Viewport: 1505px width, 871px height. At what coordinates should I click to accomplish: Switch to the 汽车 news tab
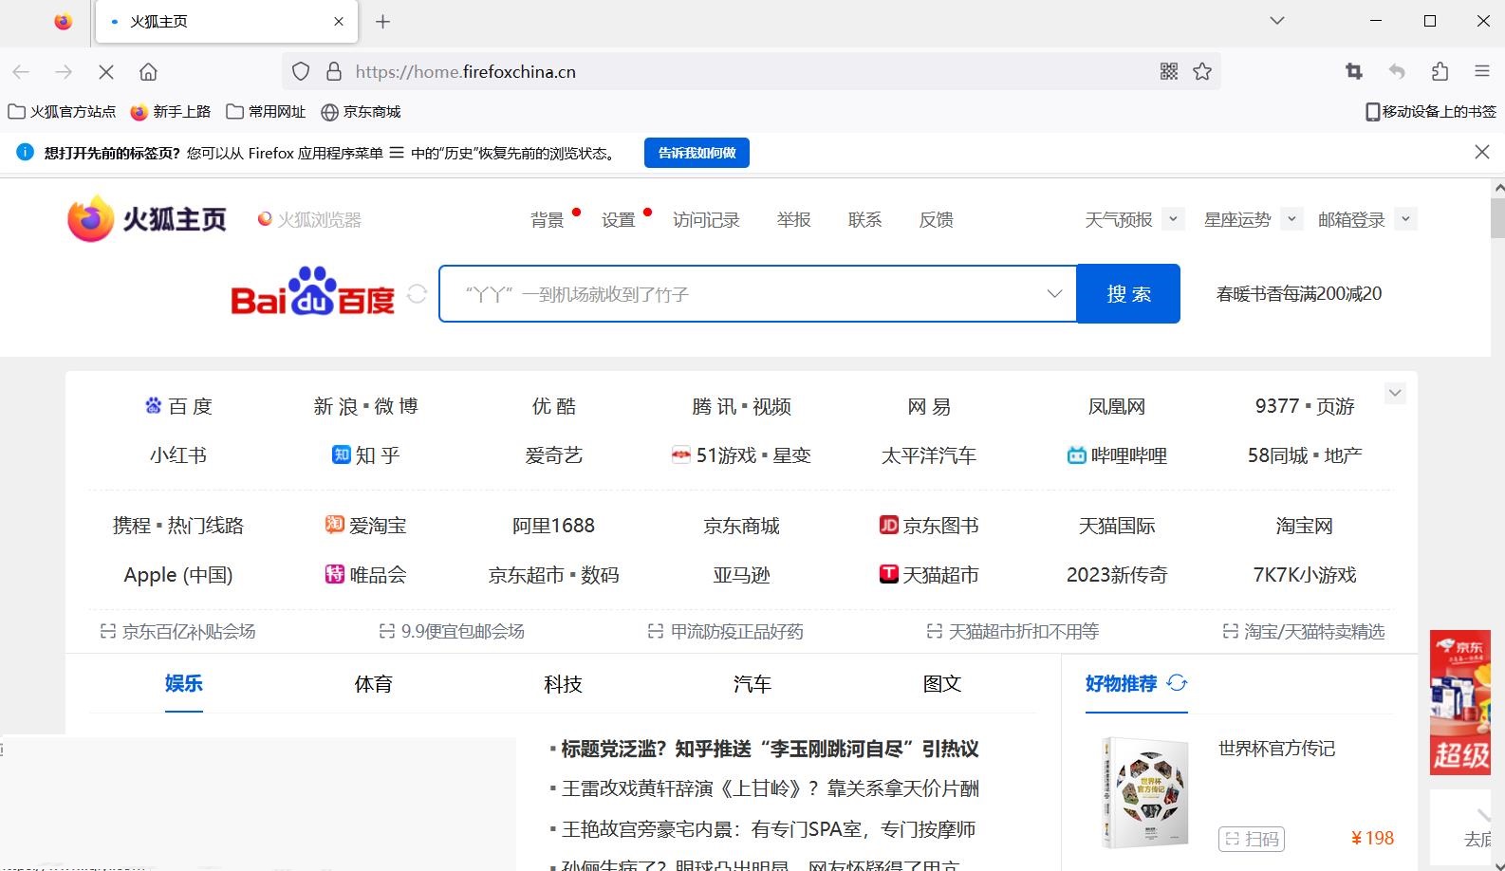click(x=752, y=684)
